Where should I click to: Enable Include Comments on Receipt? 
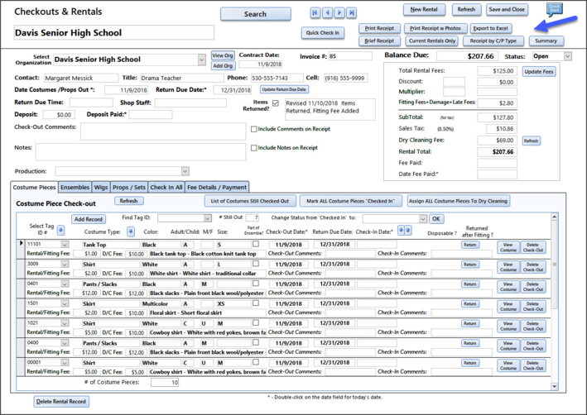pyautogui.click(x=254, y=129)
